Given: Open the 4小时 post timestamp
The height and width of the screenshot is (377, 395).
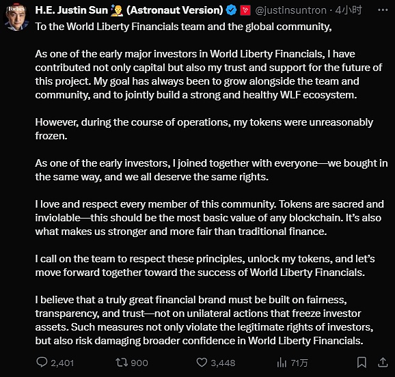Looking at the screenshot, I should tap(349, 10).
